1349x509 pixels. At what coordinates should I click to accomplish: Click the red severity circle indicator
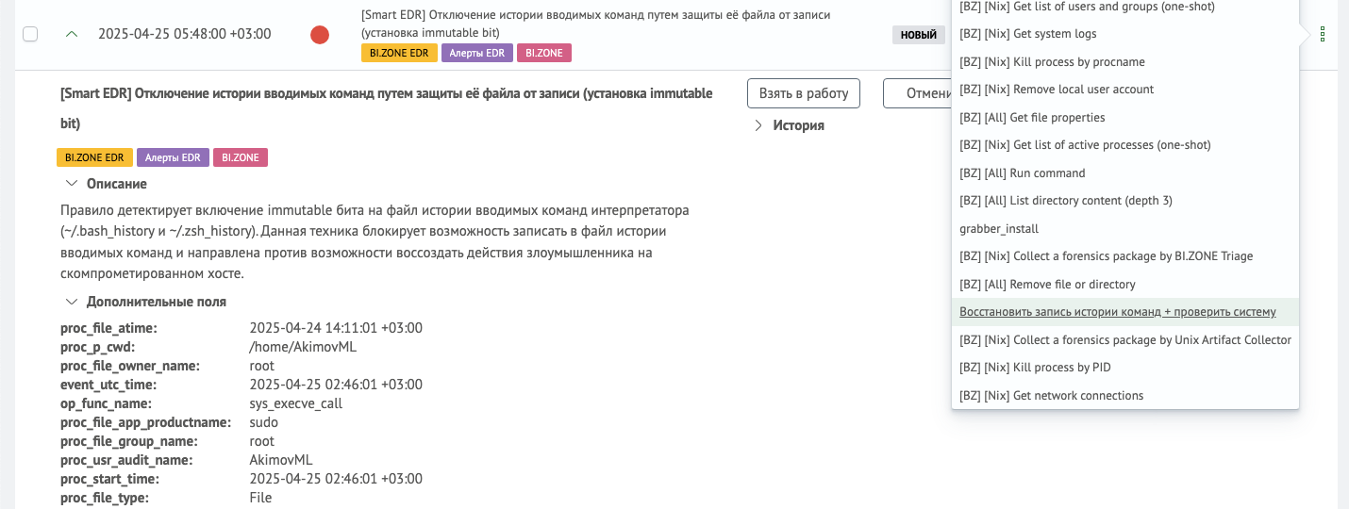320,35
